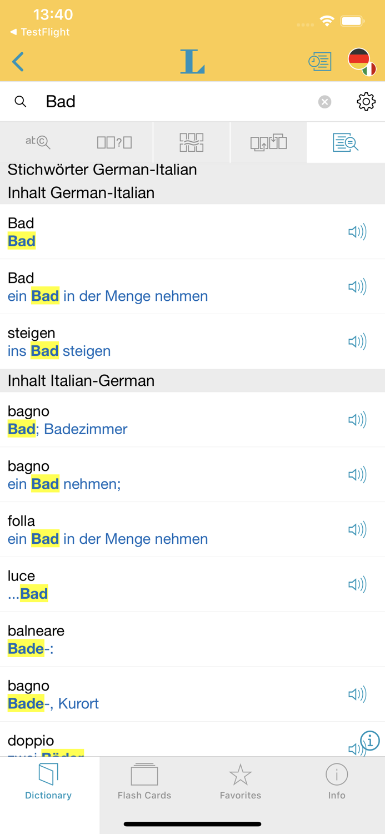This screenshot has height=834, width=385.
Task: Play audio for ins Bad steigen
Action: pyautogui.click(x=357, y=341)
